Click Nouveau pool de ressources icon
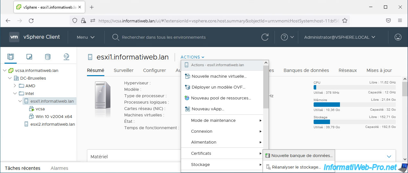 [187, 98]
